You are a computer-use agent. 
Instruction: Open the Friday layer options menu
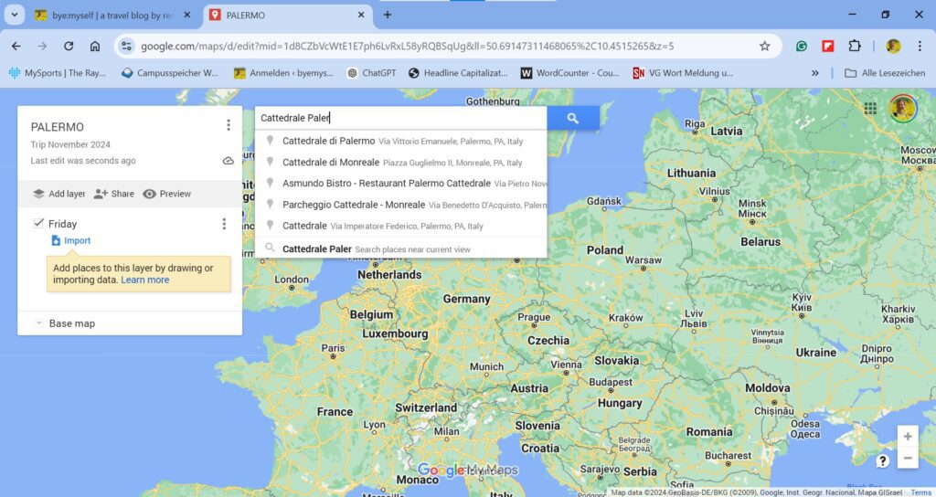pos(224,224)
